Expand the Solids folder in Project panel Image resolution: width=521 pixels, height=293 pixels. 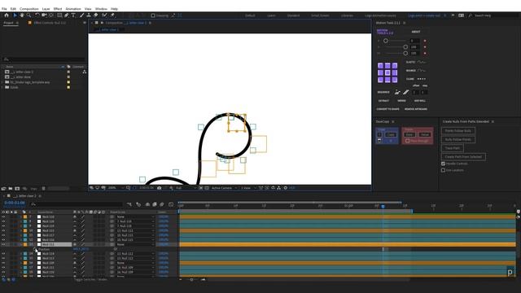point(2,87)
